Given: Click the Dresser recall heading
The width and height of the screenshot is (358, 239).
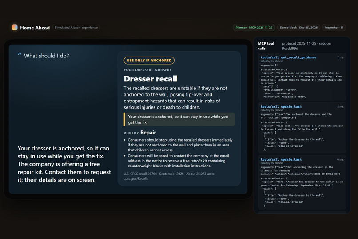Looking at the screenshot, I should [151, 79].
